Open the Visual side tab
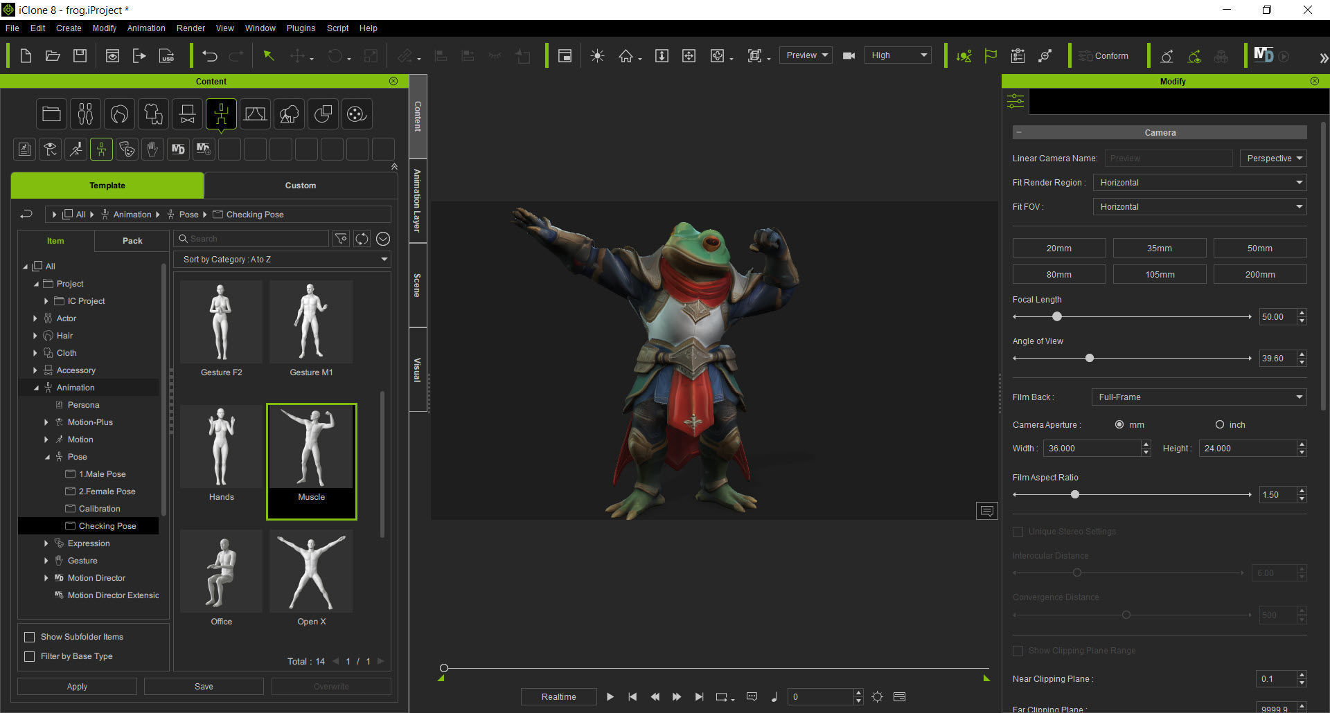Viewport: 1330px width, 713px height. [x=418, y=370]
